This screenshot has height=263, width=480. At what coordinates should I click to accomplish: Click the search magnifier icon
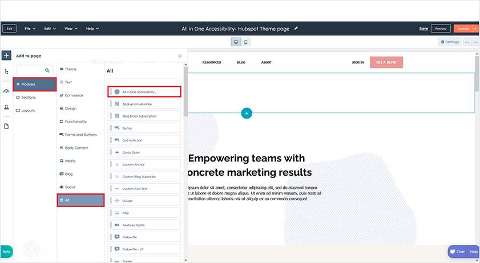point(47,70)
